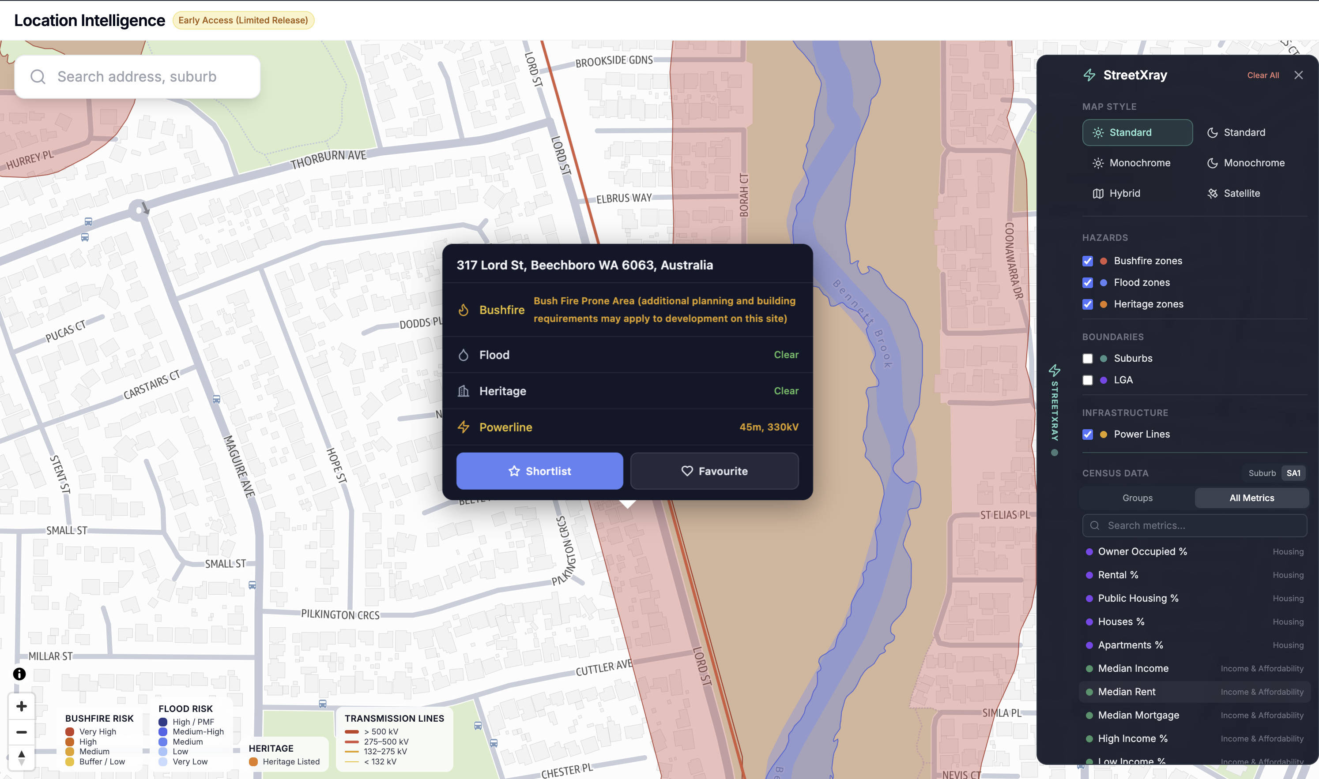Click the Powerline lightning icon in property card

click(x=464, y=427)
